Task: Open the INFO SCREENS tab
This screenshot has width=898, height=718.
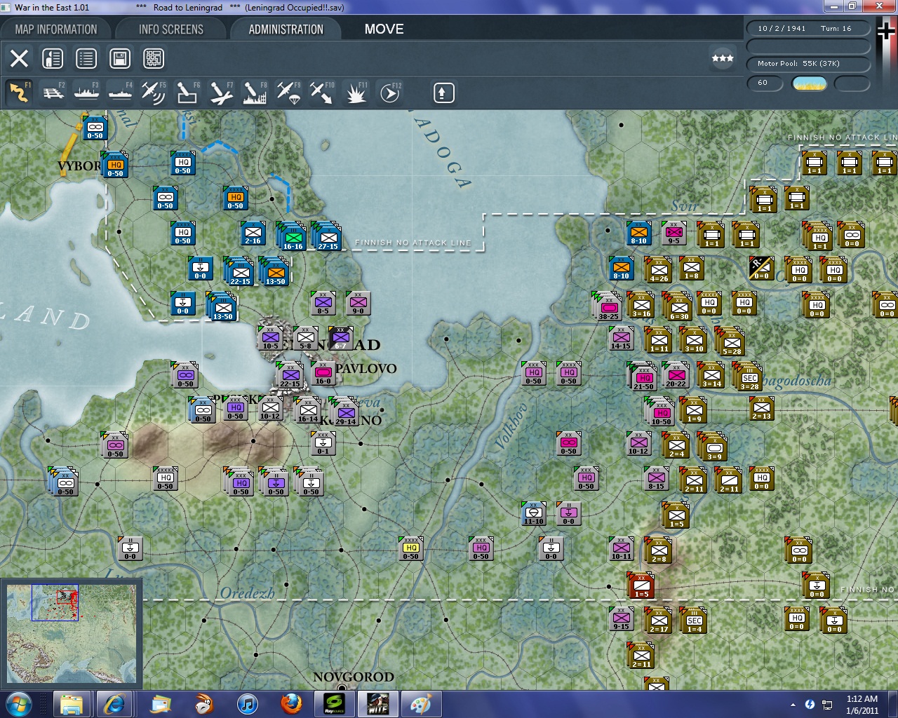Action: click(x=170, y=29)
